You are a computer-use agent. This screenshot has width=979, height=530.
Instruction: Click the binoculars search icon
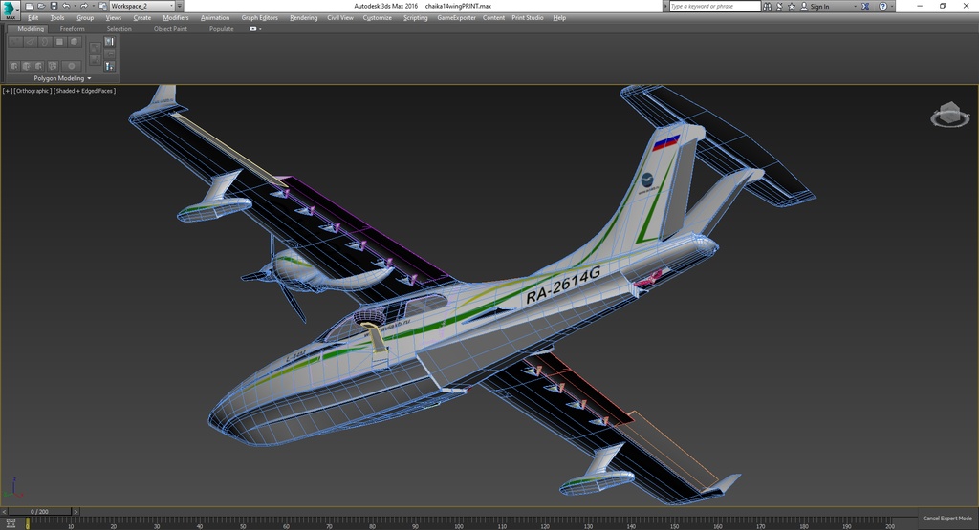[768, 7]
